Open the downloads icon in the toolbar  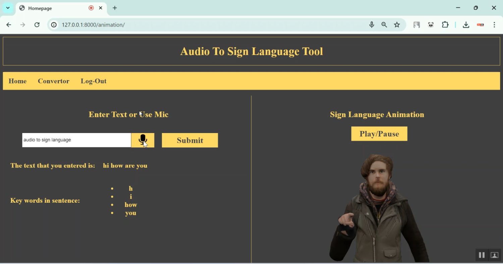[x=466, y=24]
